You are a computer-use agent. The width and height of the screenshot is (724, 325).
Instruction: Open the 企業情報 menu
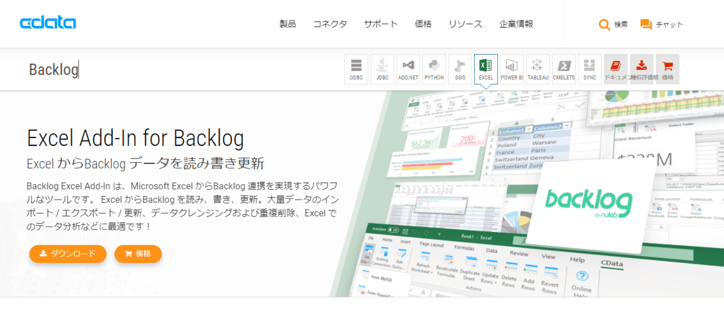(516, 24)
